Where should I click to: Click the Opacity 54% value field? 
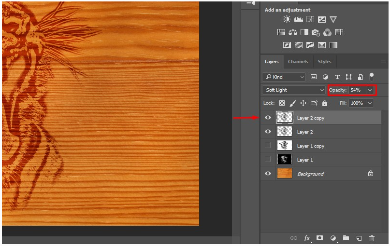357,90
